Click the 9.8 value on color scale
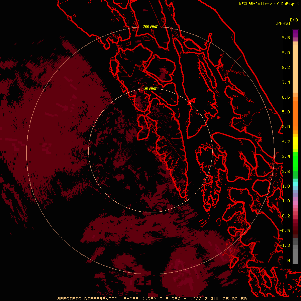This screenshot has height=301, width=301. click(x=286, y=37)
